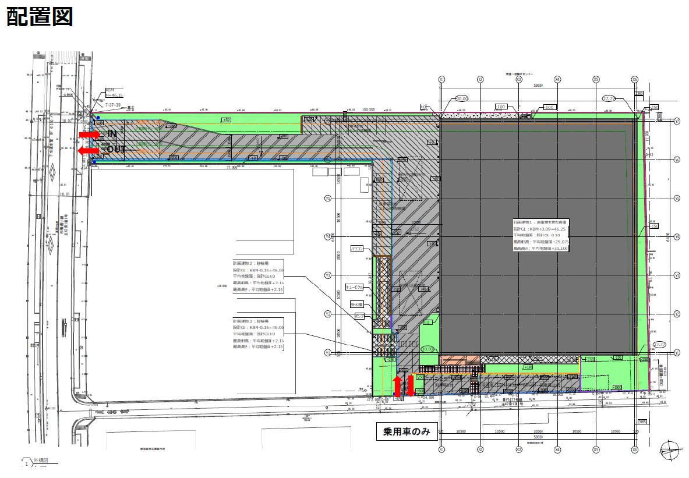The height and width of the screenshot is (478, 689).
Task: Select the パワコン equipment label
Action: pos(357,249)
